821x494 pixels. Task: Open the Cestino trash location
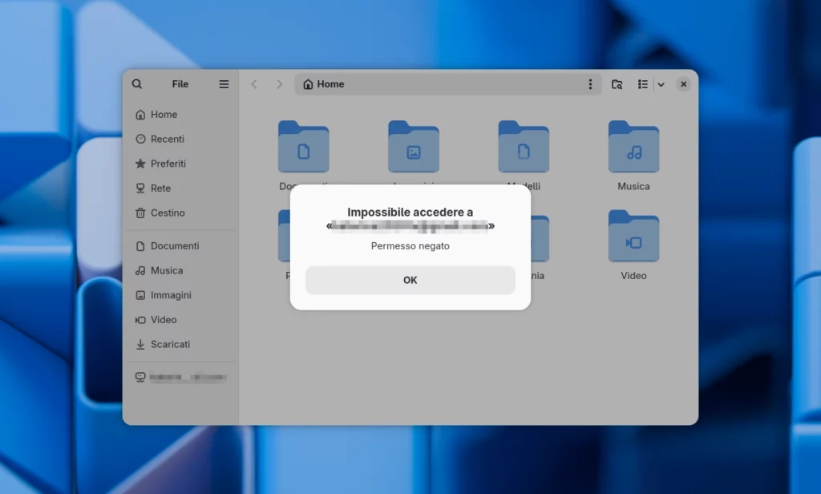coord(165,213)
